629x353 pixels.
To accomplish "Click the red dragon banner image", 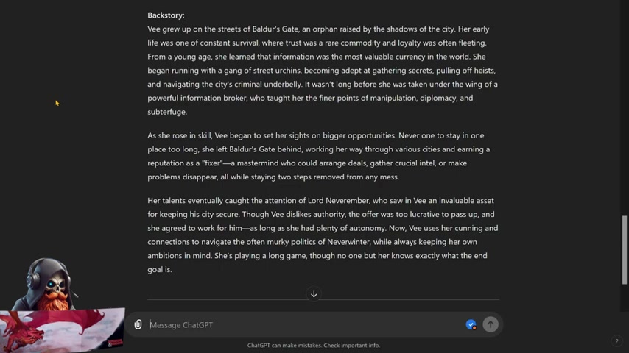I will [x=62, y=330].
